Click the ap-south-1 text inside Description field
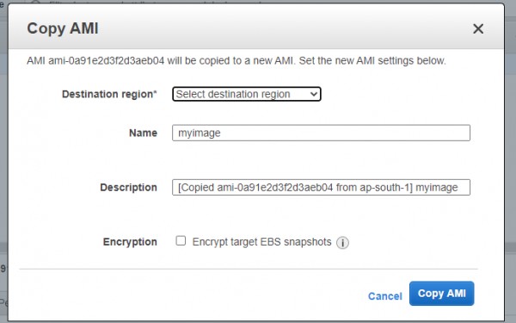This screenshot has height=323, width=516. (386, 188)
